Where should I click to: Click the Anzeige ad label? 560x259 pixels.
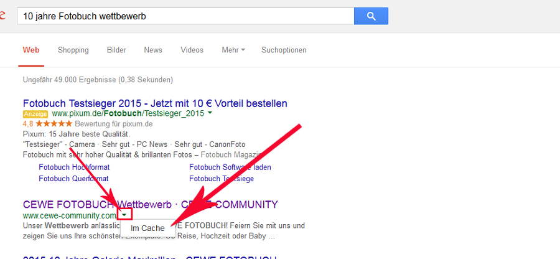click(35, 114)
